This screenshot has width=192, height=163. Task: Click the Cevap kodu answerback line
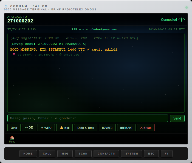[48, 44]
